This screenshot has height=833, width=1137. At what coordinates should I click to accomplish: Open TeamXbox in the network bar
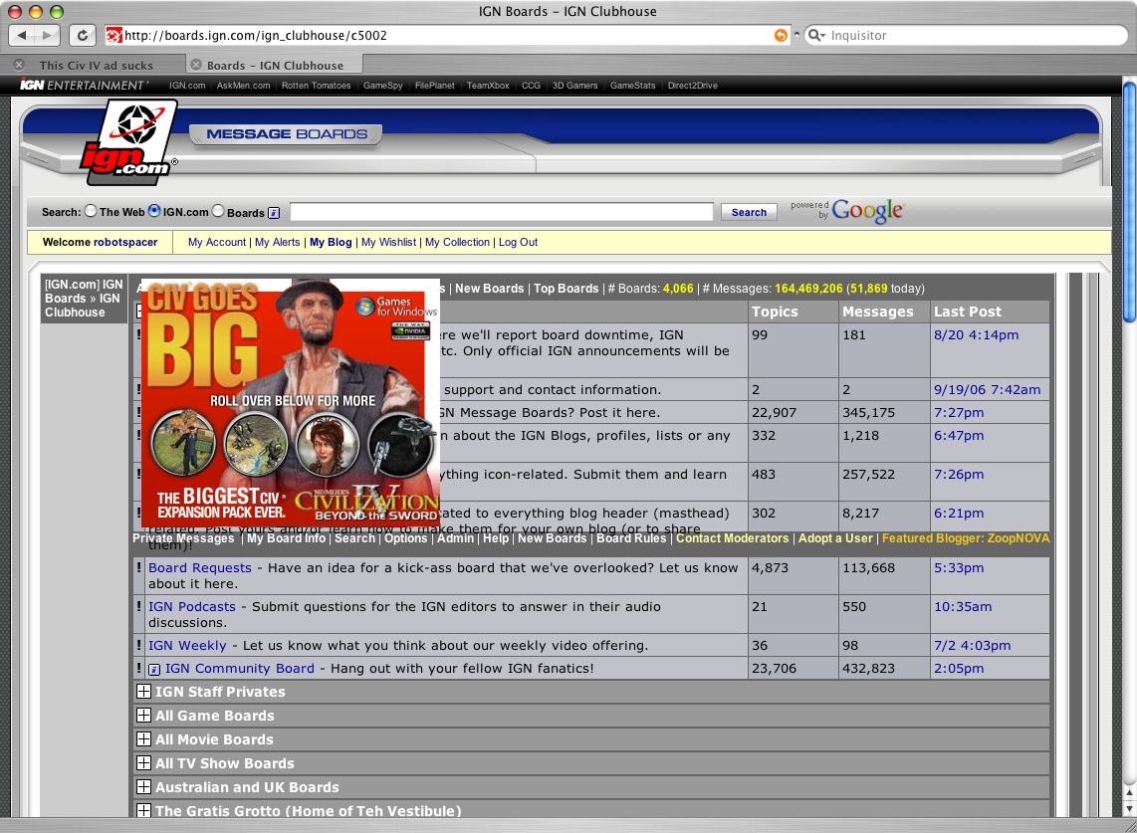pyautogui.click(x=488, y=86)
